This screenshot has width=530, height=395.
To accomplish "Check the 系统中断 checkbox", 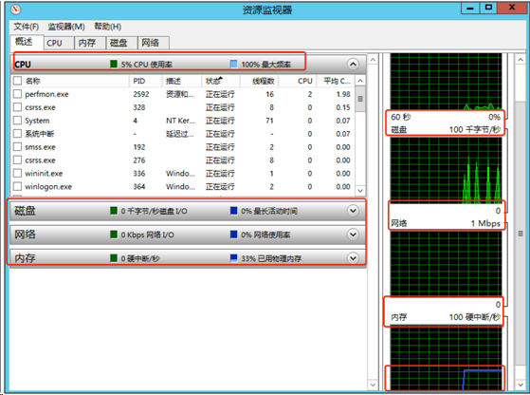I will click(x=17, y=133).
